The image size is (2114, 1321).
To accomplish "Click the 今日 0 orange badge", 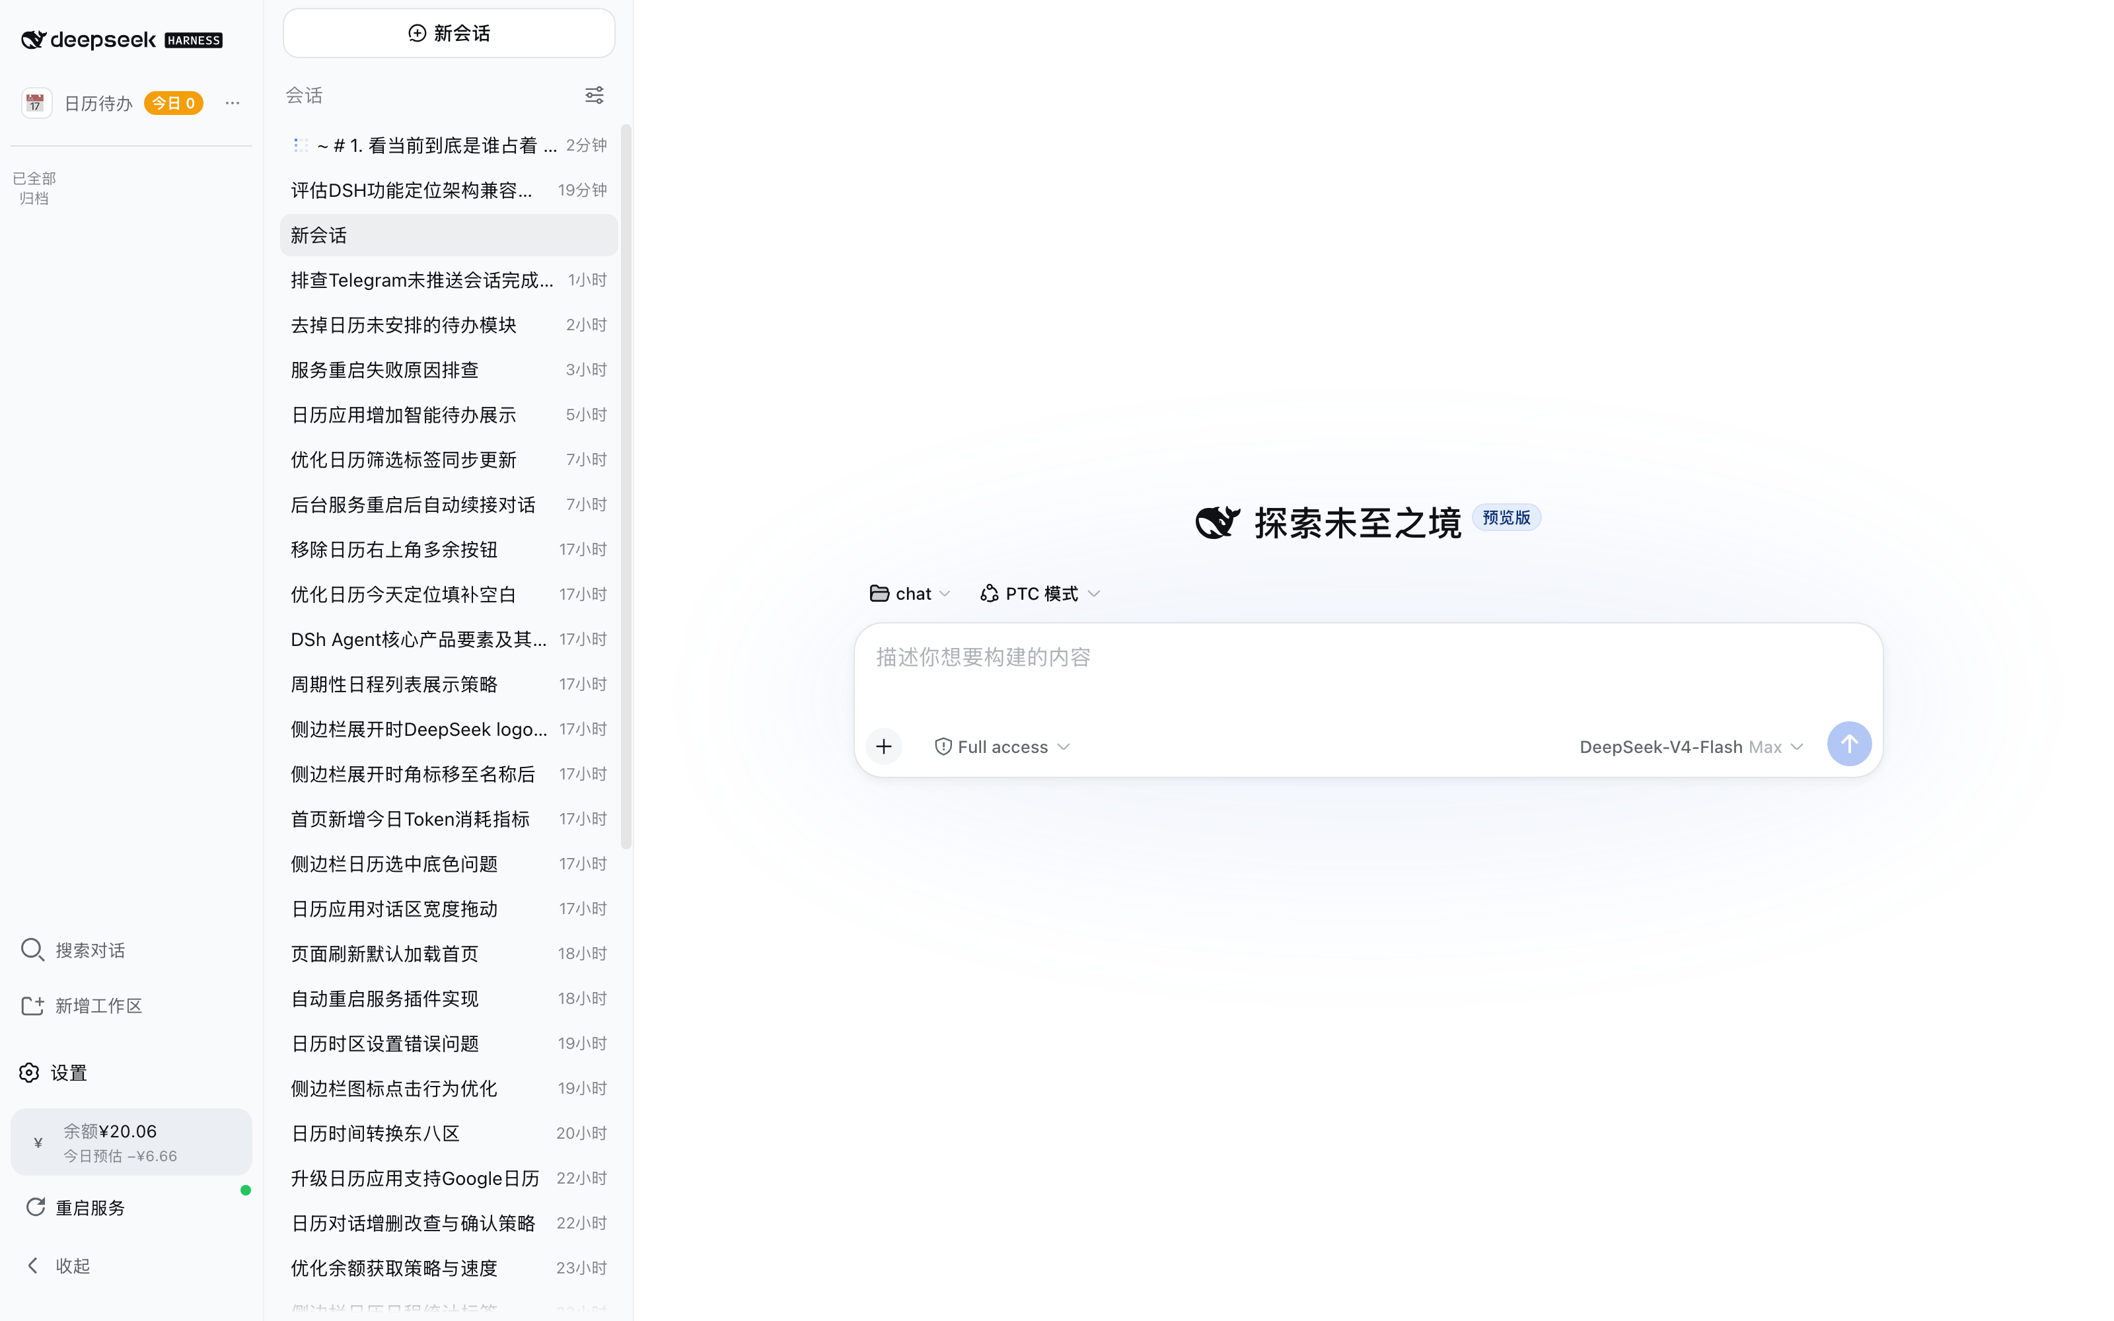I will 173,103.
